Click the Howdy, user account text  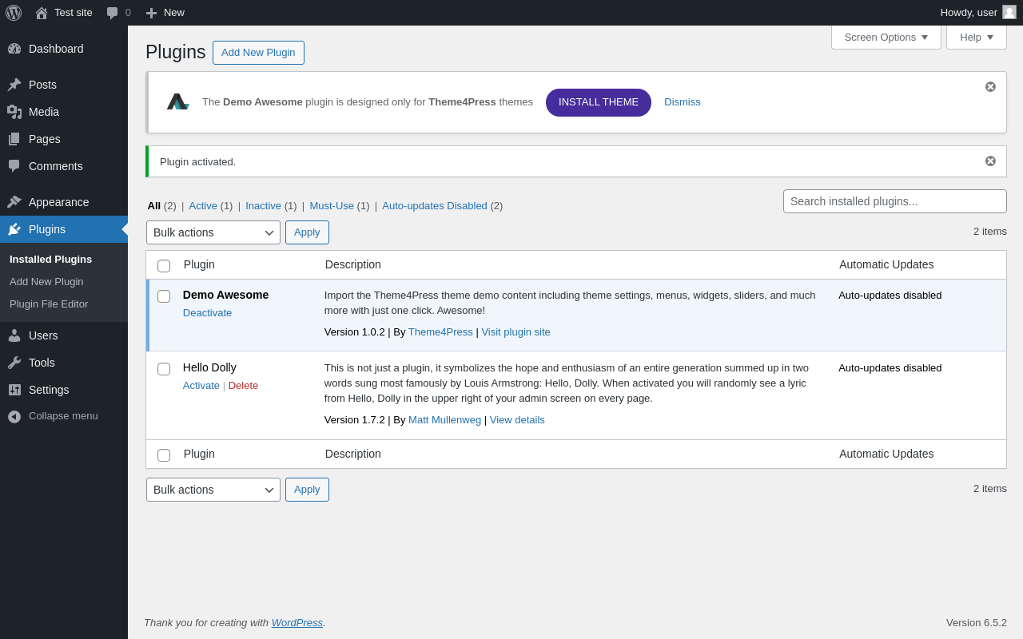click(x=969, y=12)
